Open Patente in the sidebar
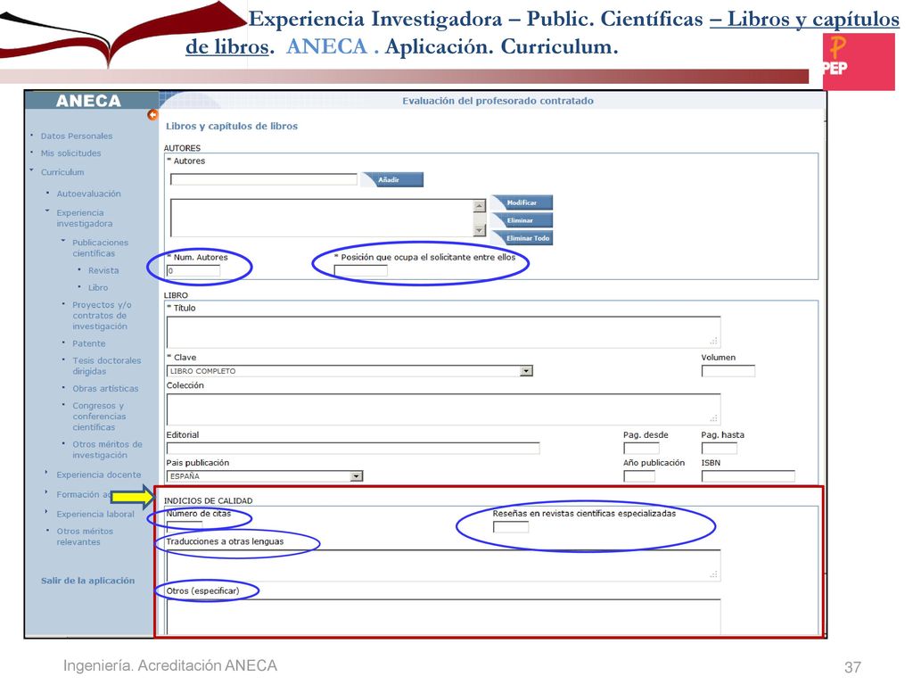Viewport: 913px width, 685px height. (x=89, y=343)
